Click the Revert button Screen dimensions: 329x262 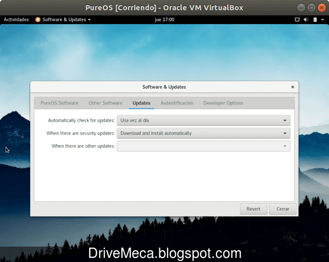click(x=253, y=209)
